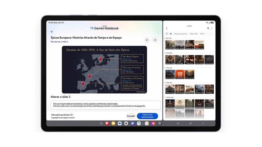The image size is (262, 147).
Task: Tap the Home navigation button
Action: tap(190, 123)
